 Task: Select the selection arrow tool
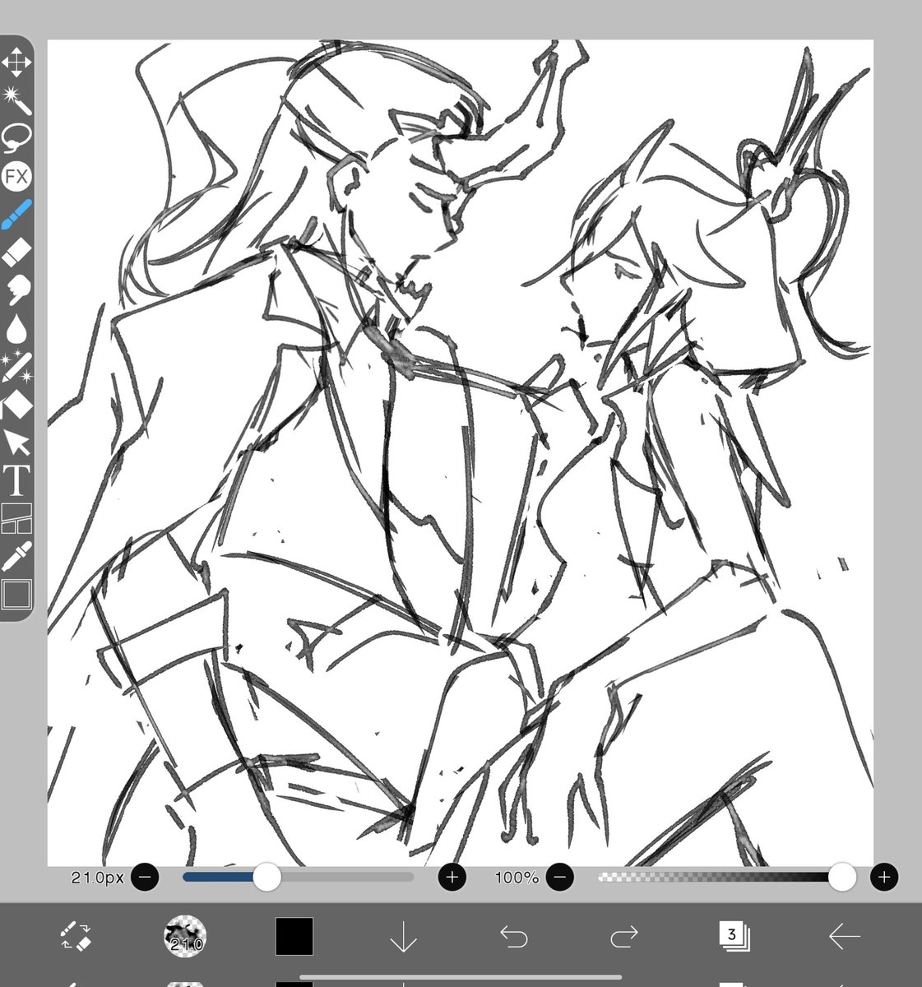[18, 438]
